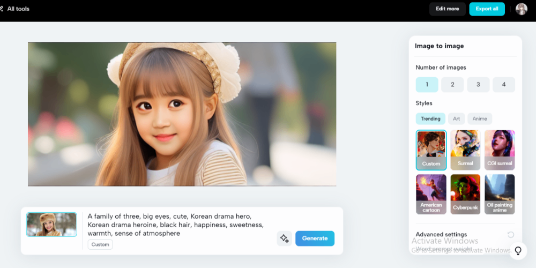Click the sparkle prompt enhance icon
This screenshot has width=536, height=268.
click(285, 239)
